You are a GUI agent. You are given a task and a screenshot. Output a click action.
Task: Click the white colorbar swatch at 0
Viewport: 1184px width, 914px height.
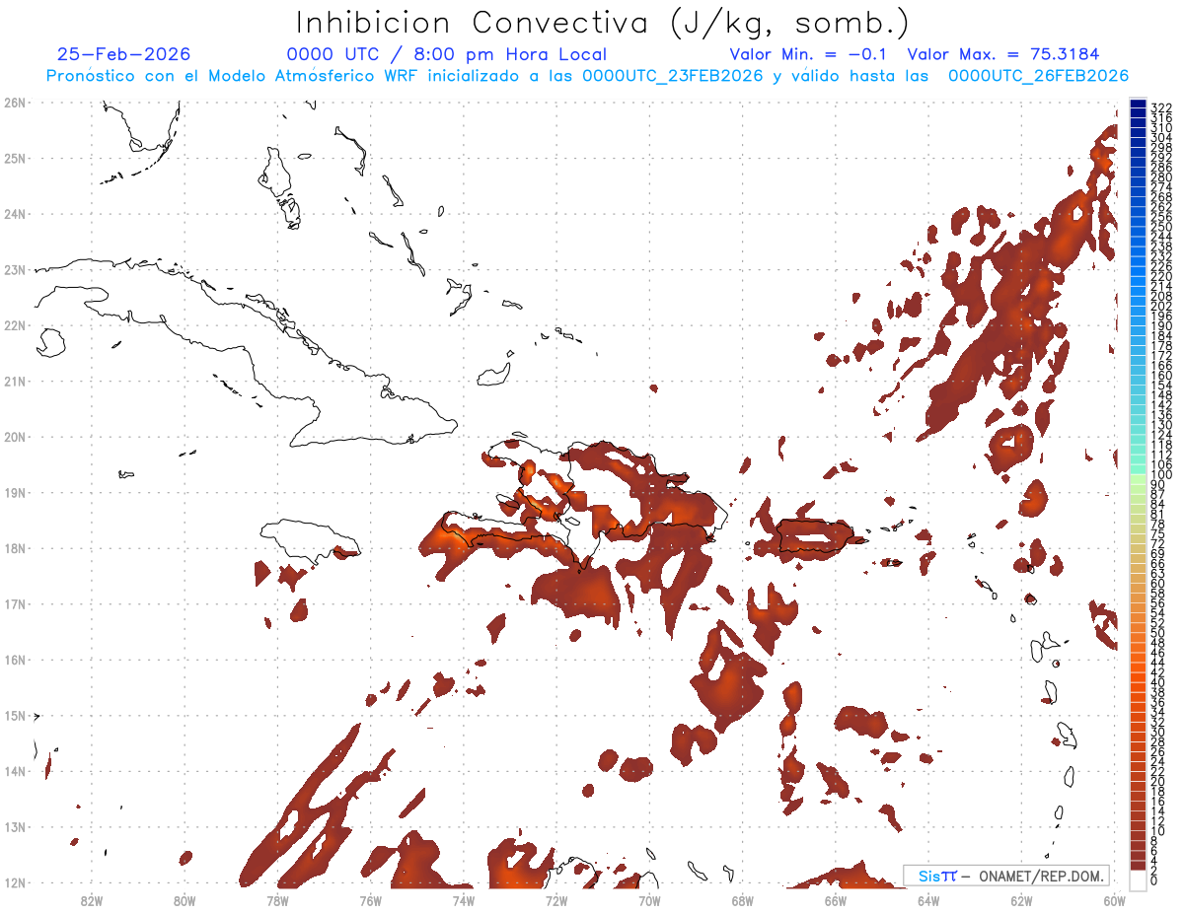(1138, 879)
